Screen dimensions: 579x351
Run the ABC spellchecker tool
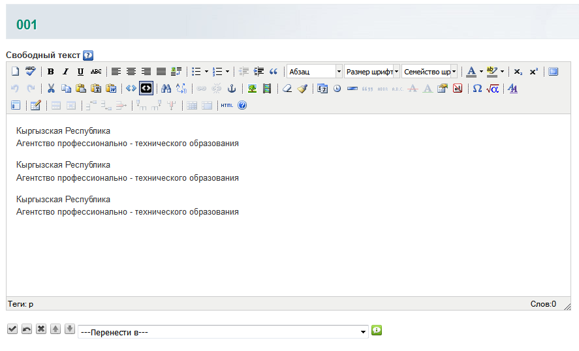click(30, 71)
